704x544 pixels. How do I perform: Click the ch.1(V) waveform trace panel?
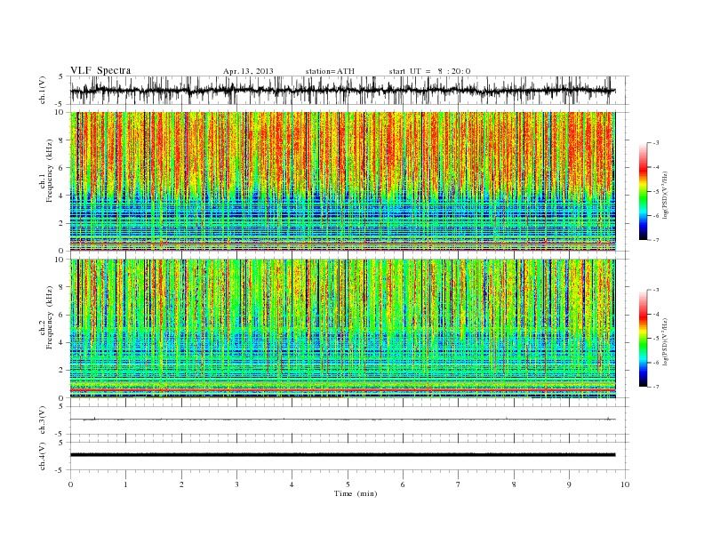(349, 90)
